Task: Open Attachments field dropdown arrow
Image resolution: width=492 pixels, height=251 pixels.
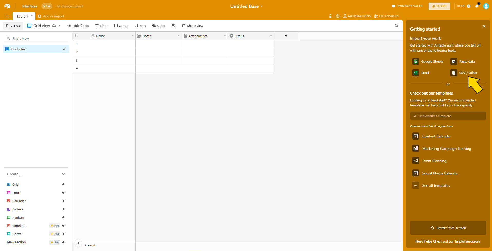Action: tap(225, 36)
